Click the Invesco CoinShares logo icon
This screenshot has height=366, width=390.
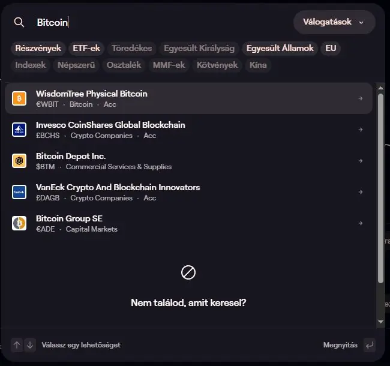[19, 130]
